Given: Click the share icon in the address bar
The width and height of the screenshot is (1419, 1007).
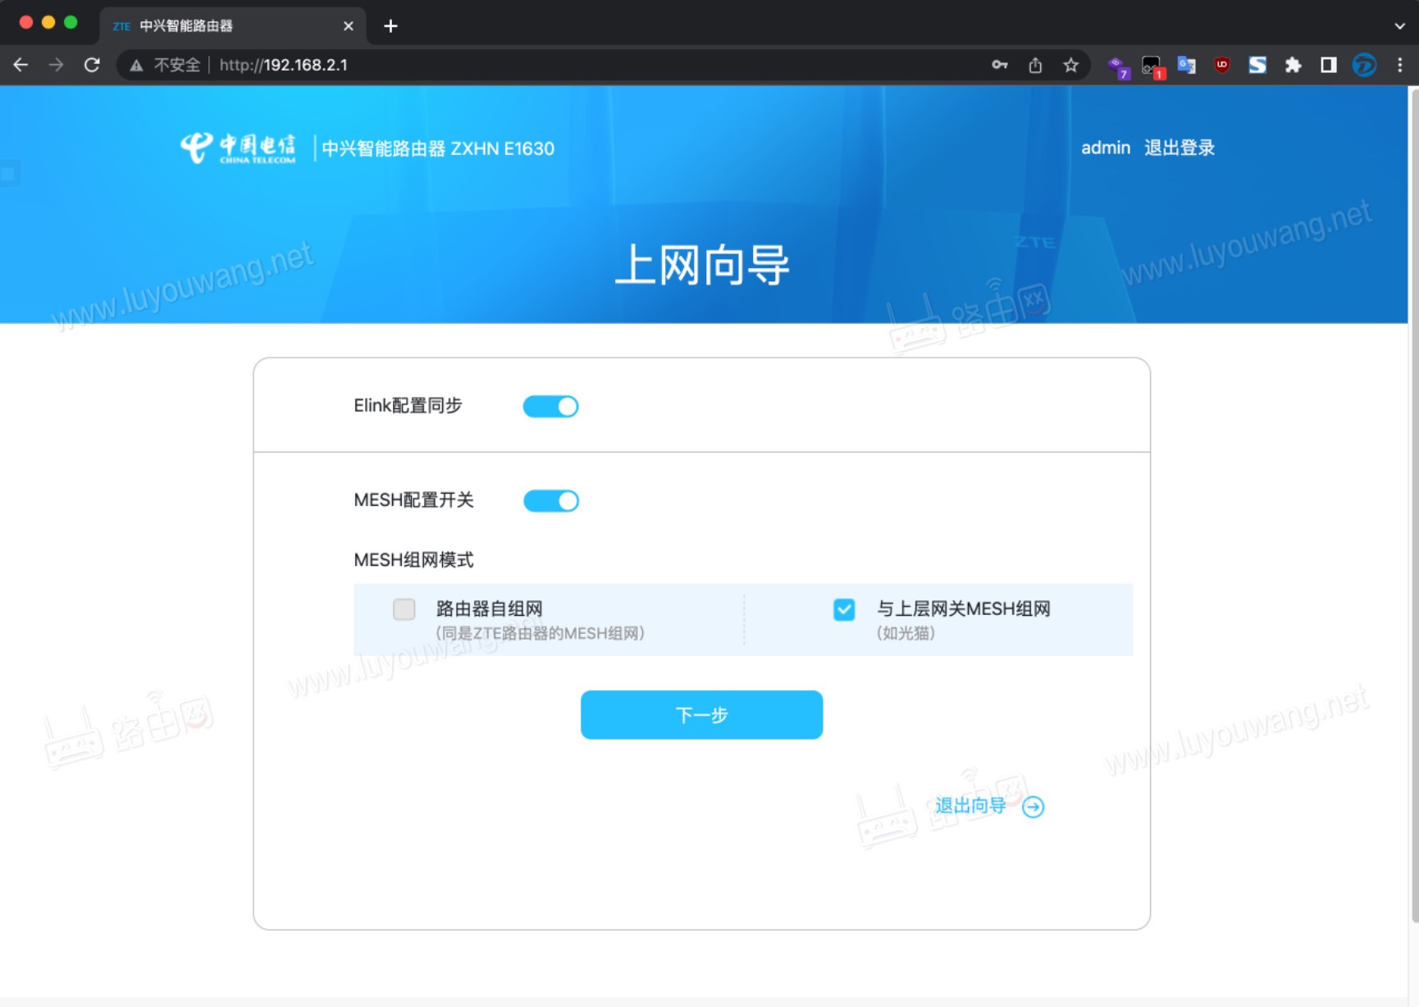Looking at the screenshot, I should pyautogui.click(x=1034, y=65).
